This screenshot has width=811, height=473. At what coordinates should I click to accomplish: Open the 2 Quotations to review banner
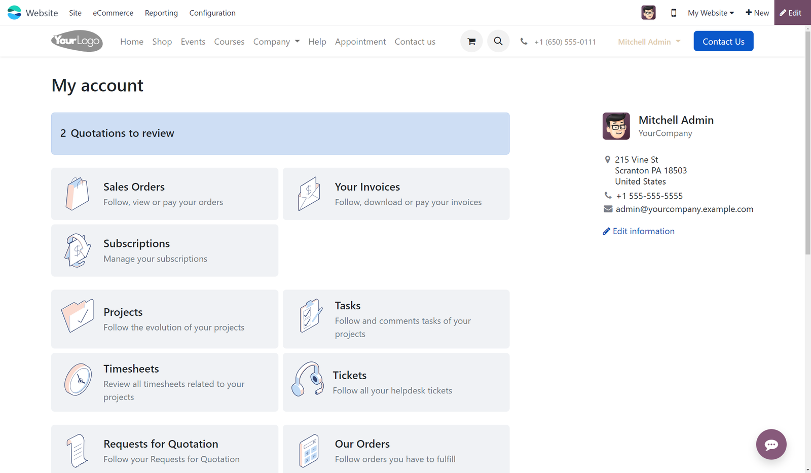tap(280, 133)
